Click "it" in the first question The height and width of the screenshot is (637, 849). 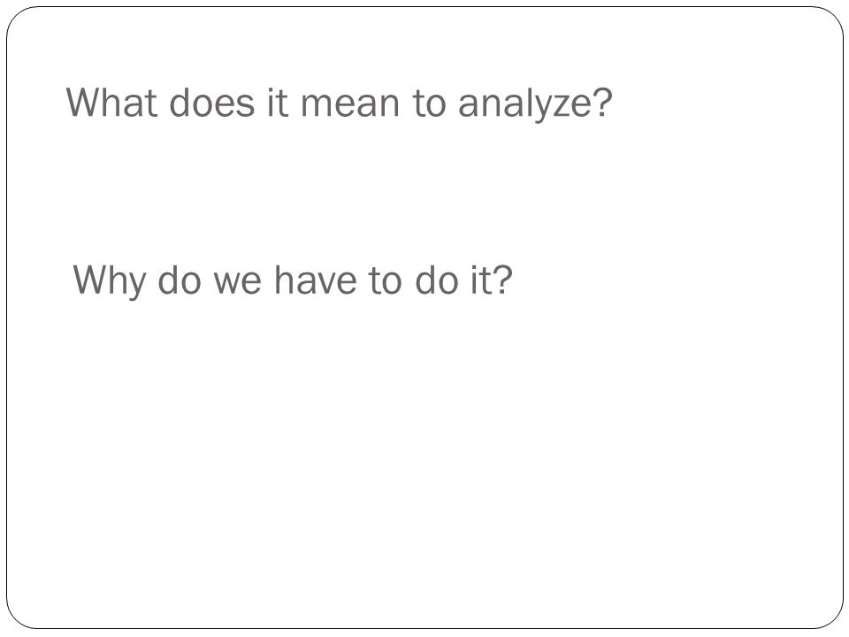pyautogui.click(x=278, y=103)
